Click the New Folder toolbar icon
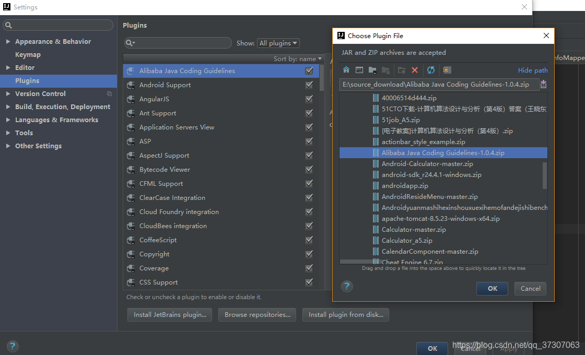 (402, 70)
